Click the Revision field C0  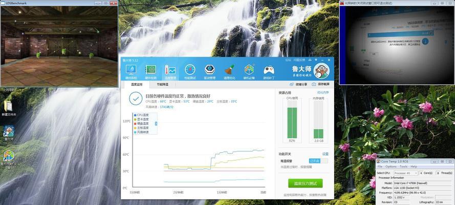(x=401, y=202)
